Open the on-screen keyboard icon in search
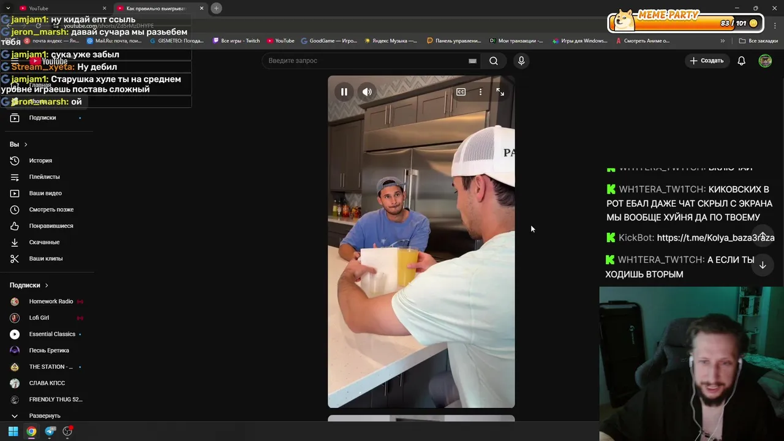Image resolution: width=784 pixels, height=441 pixels. 472,61
